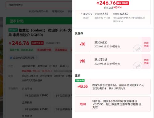154x118 pixels.
Task: Click the 免费维修 service group heading
Action: click(27, 116)
